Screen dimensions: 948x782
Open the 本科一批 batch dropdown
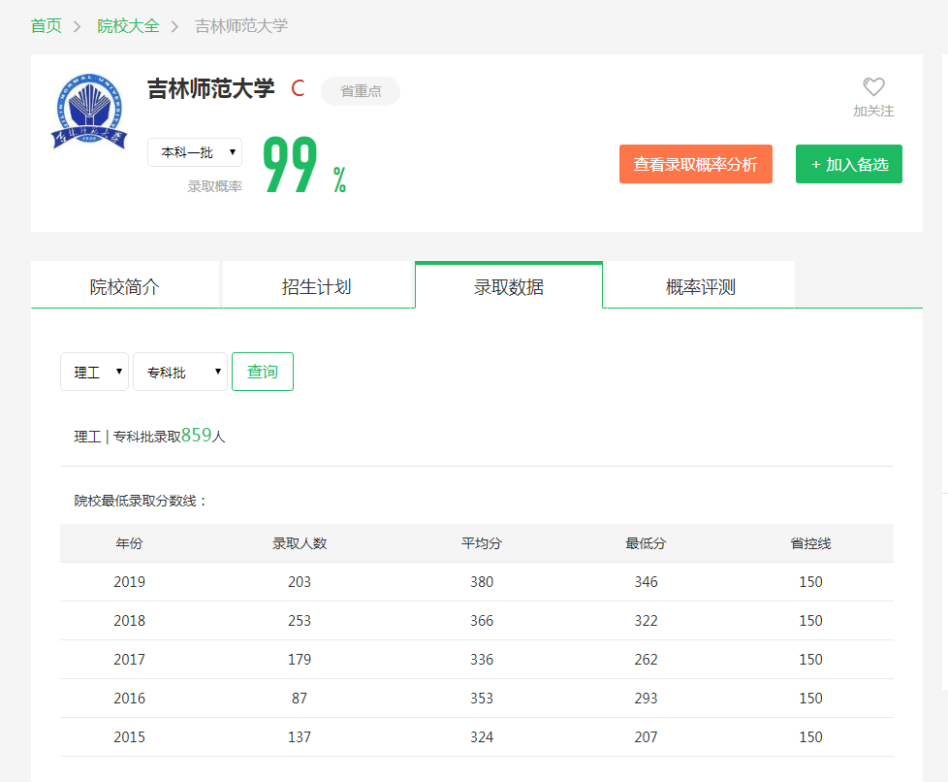coord(195,152)
